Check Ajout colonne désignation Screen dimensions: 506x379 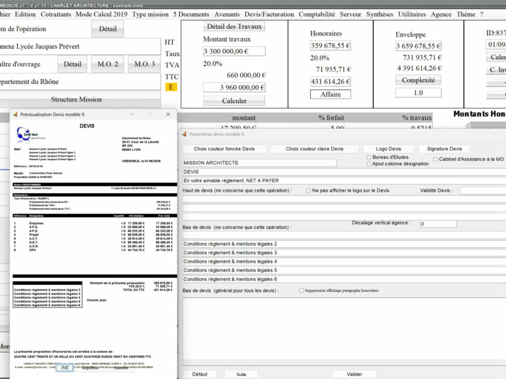[x=368, y=163]
